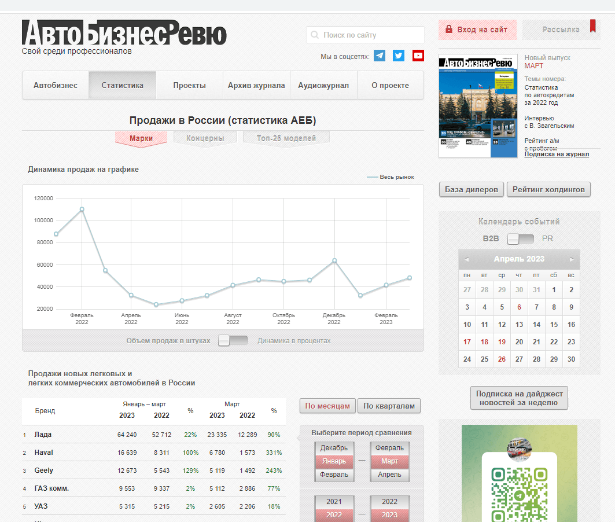Click the Лада brand row
The width and height of the screenshot is (615, 522).
tap(154, 435)
